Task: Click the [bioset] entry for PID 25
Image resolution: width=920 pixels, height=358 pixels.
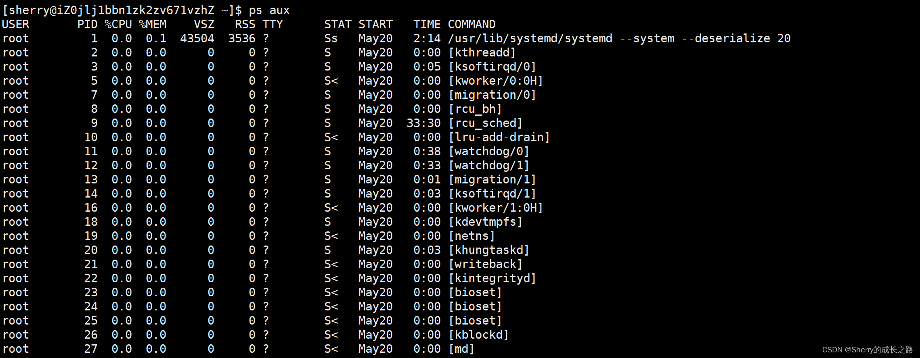Action: 475,321
